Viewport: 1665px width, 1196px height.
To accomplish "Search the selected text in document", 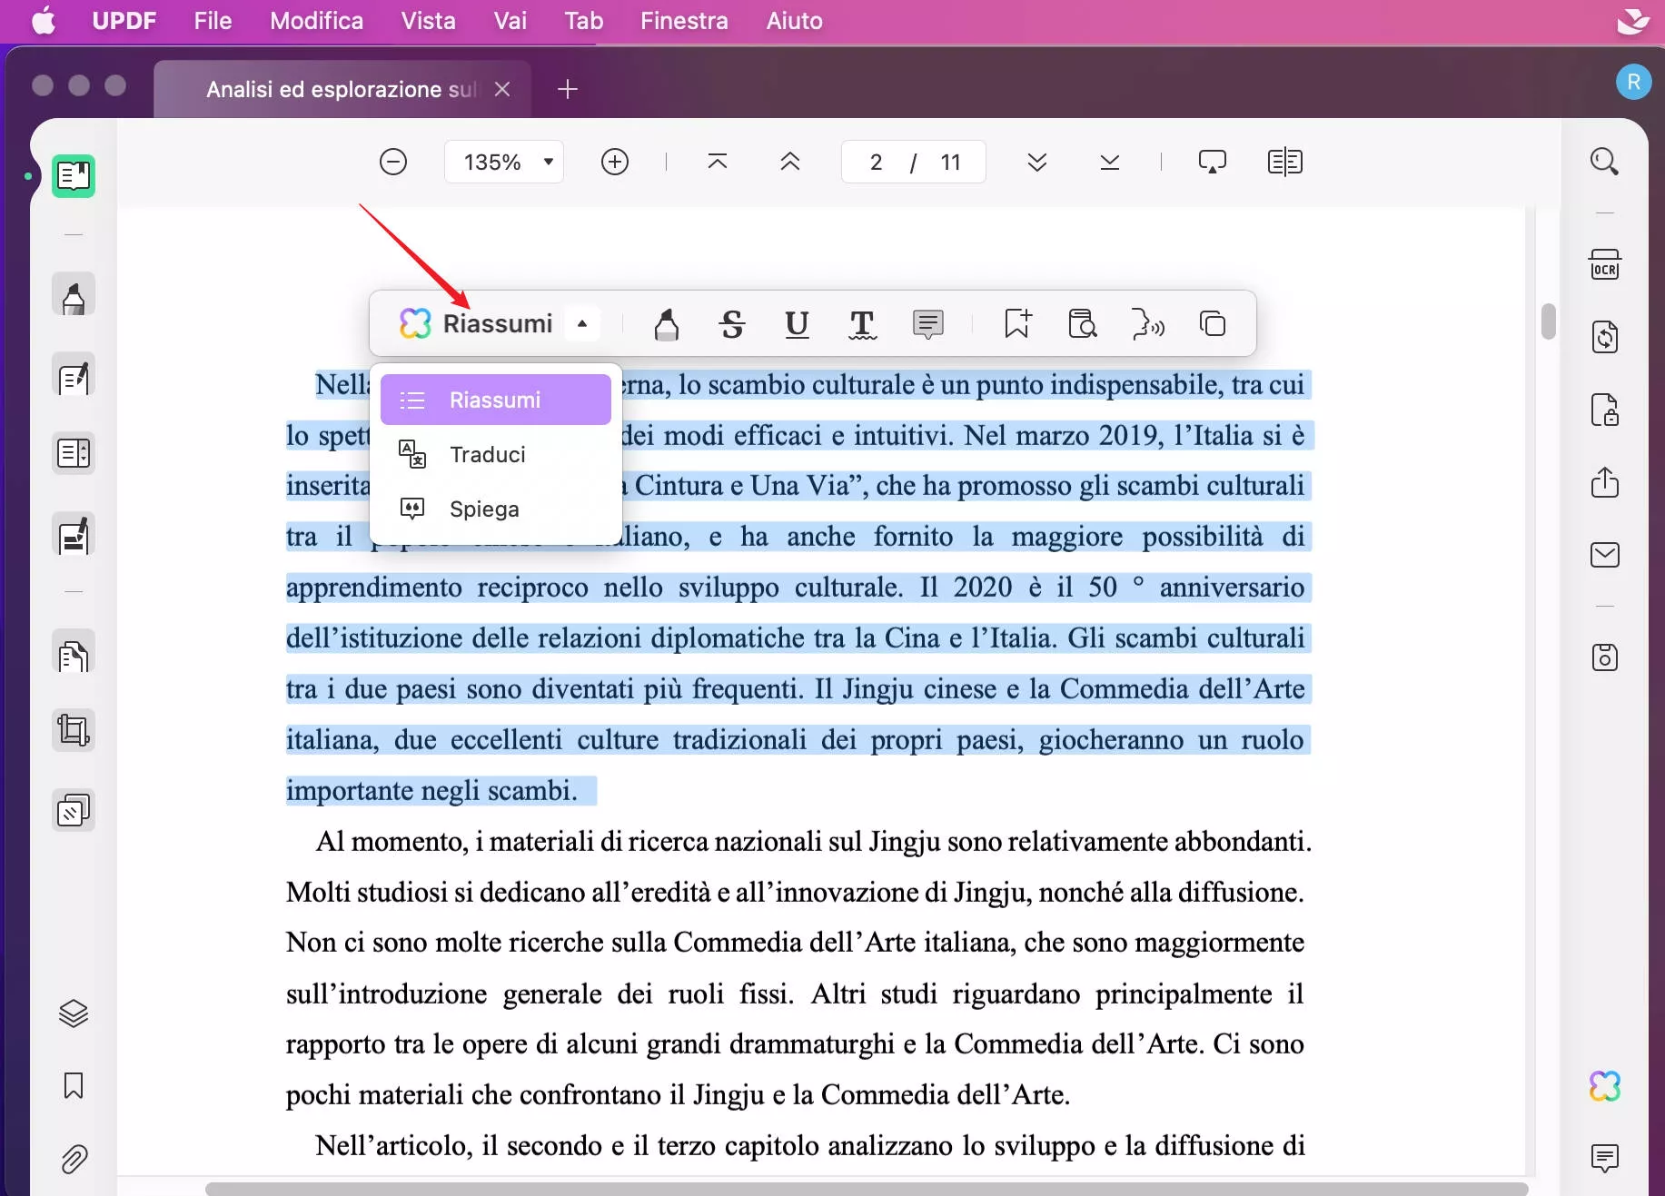I will (x=1083, y=323).
